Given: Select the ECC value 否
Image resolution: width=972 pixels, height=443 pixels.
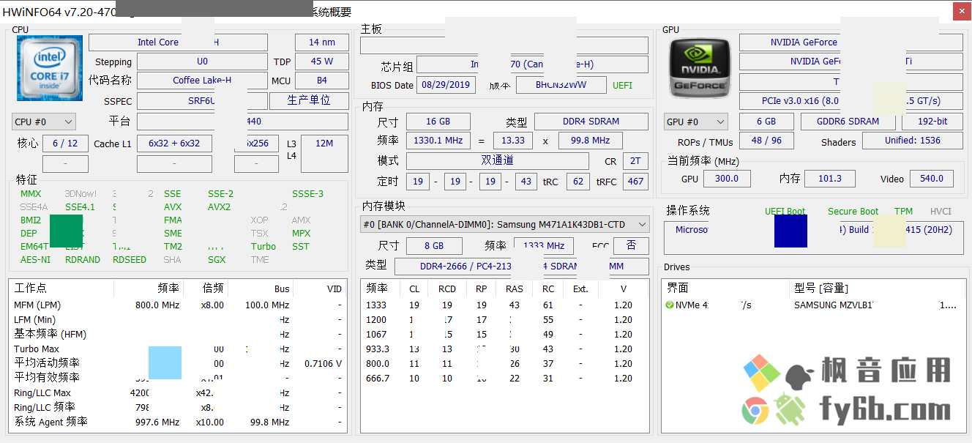Looking at the screenshot, I should [x=631, y=246].
